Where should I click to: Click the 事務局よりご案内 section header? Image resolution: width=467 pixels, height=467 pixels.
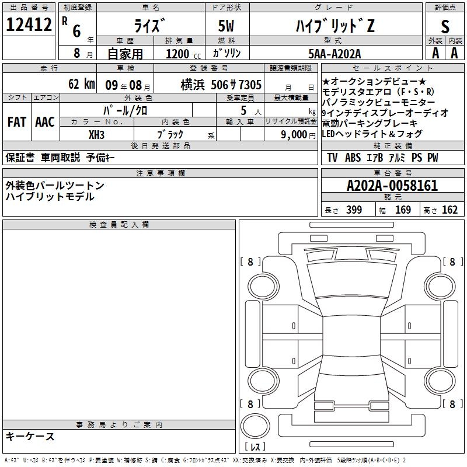(119, 425)
